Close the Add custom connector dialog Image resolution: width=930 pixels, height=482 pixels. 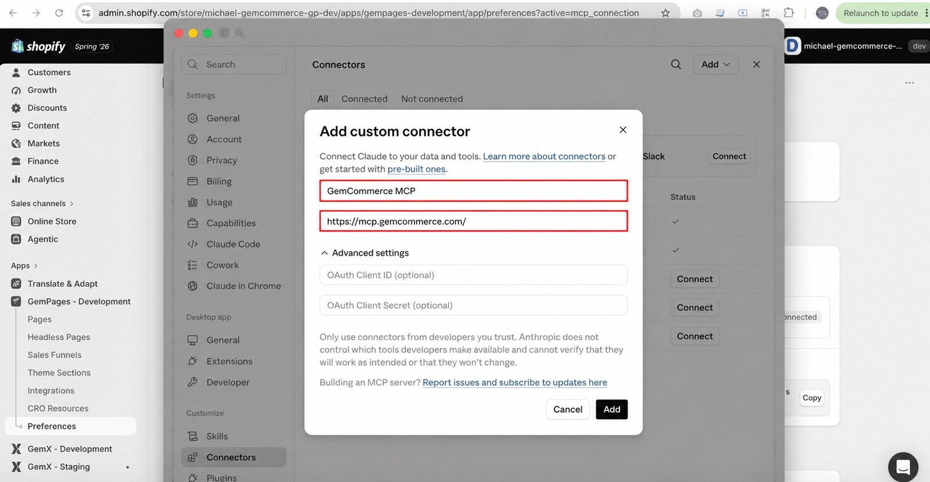tap(623, 130)
